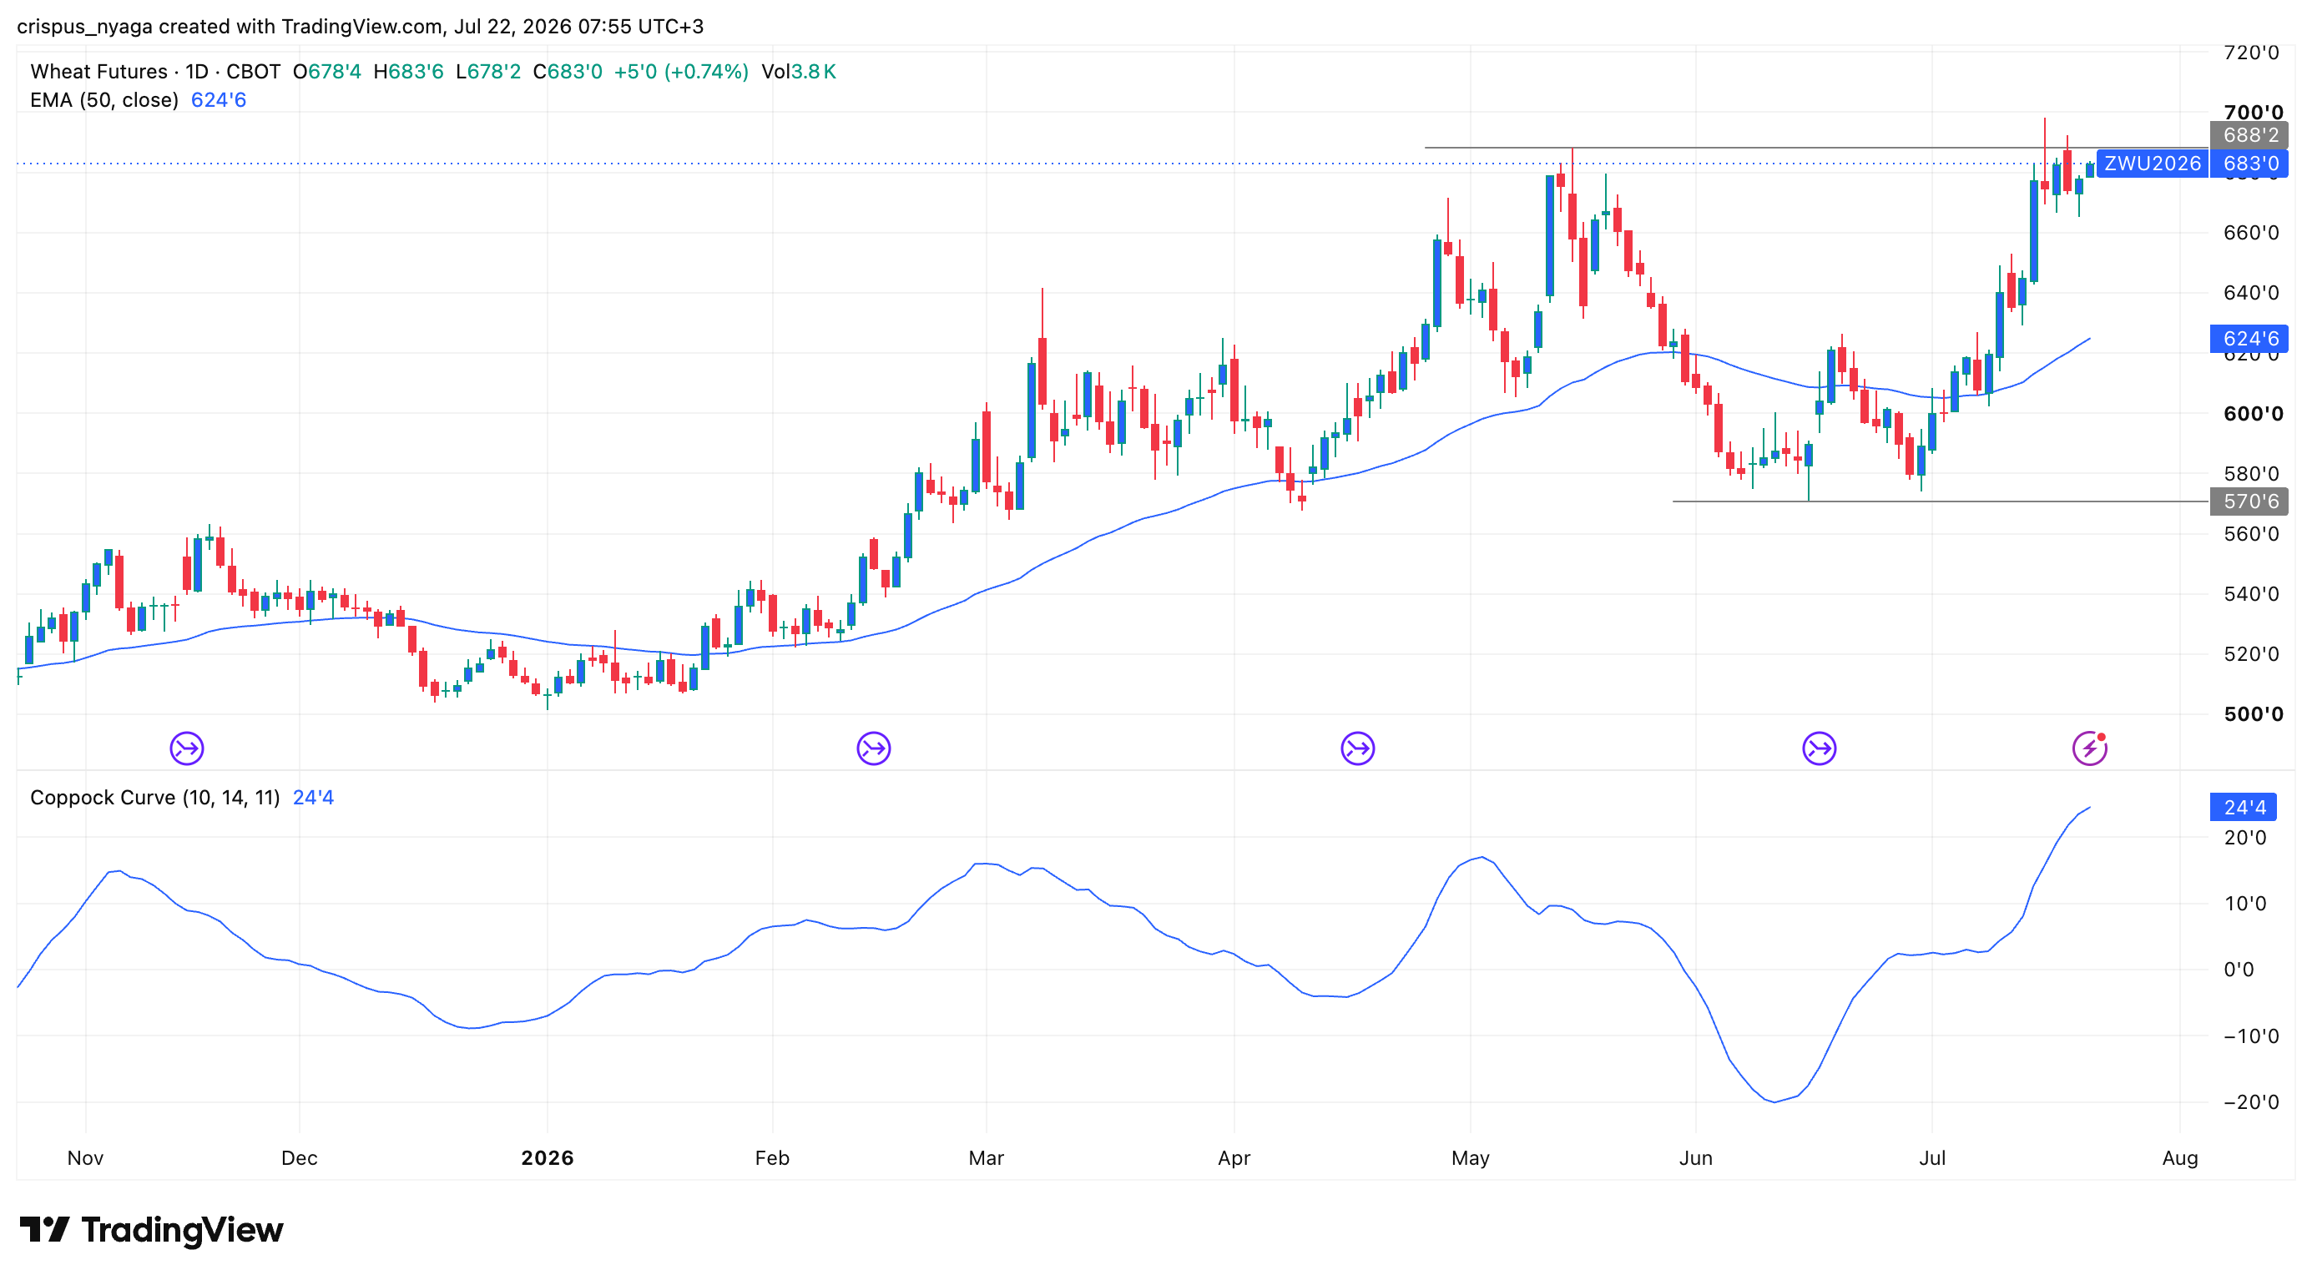Click the 20'0 Coppock axis label
Screen dimensions: 2312x1280
2244,838
